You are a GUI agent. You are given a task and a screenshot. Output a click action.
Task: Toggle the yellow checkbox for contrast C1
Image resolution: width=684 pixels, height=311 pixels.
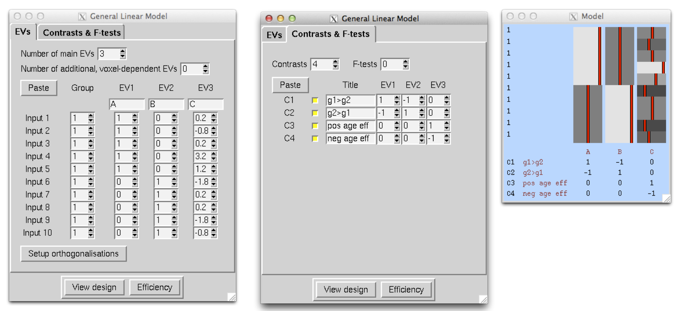pyautogui.click(x=315, y=100)
